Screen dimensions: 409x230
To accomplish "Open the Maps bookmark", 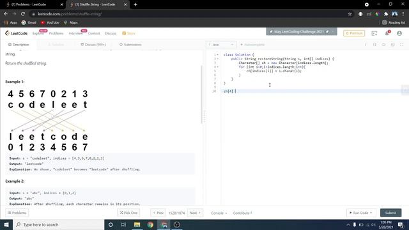I will tap(71, 23).
